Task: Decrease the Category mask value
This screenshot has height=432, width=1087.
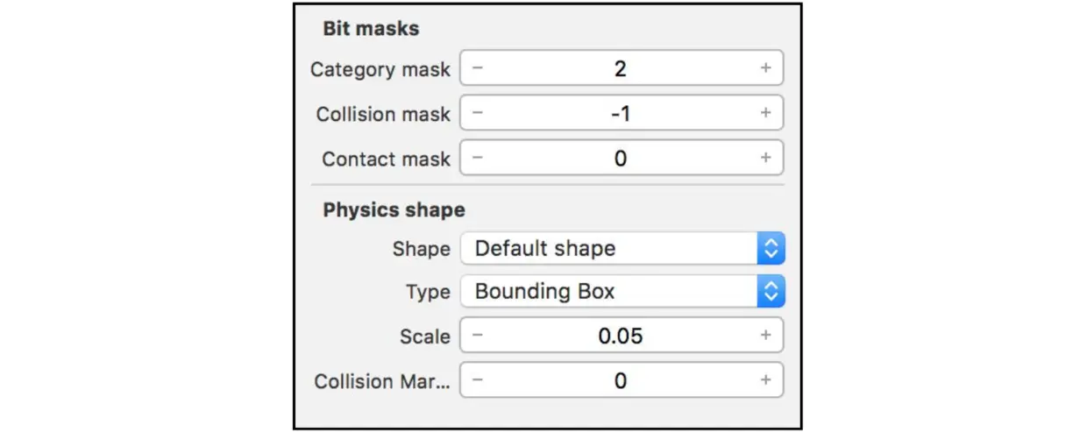Action: [478, 68]
